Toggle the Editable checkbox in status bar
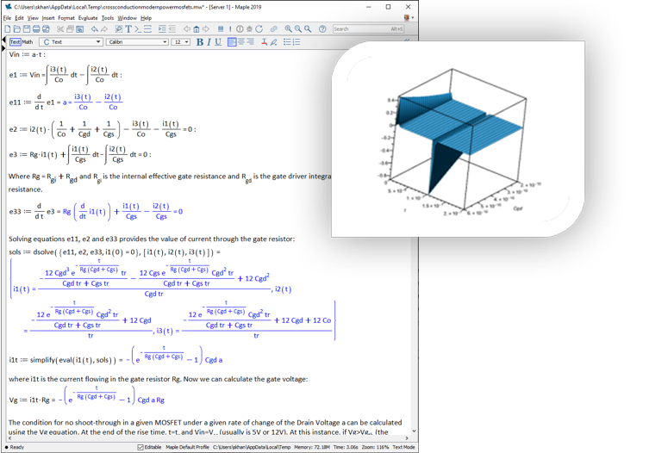668x453 pixels. [141, 447]
